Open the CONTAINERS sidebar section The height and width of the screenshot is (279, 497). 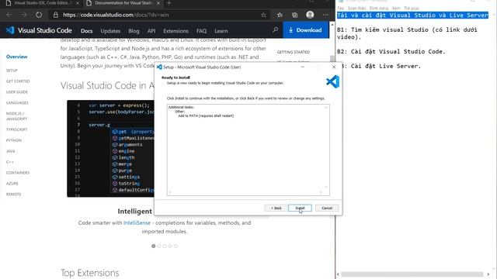coord(18,173)
